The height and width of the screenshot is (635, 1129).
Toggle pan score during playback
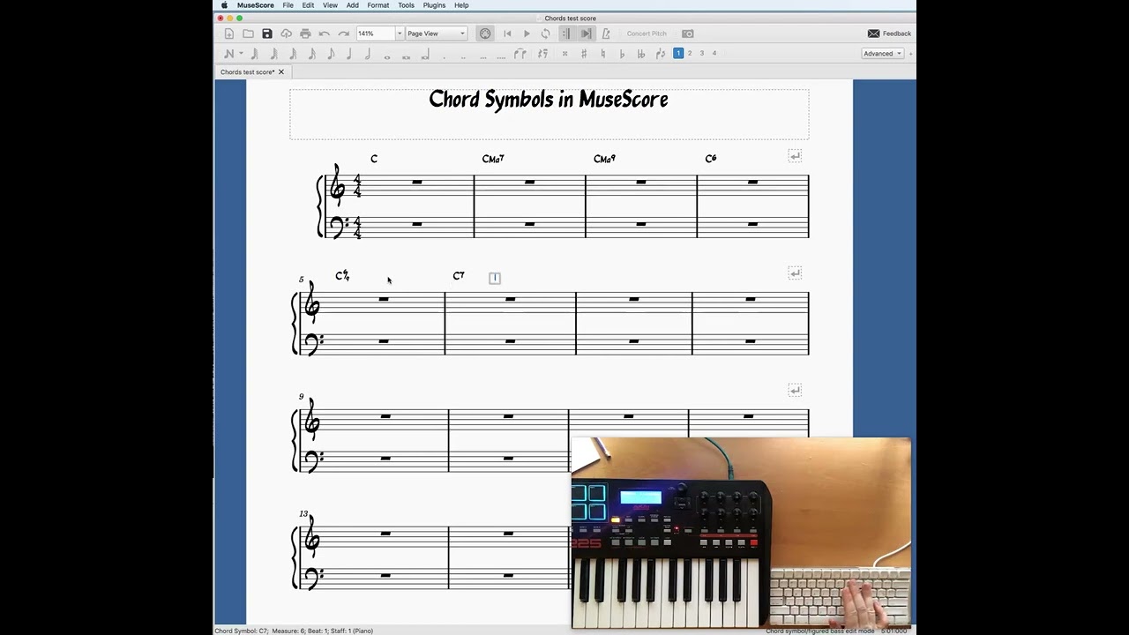coord(586,34)
